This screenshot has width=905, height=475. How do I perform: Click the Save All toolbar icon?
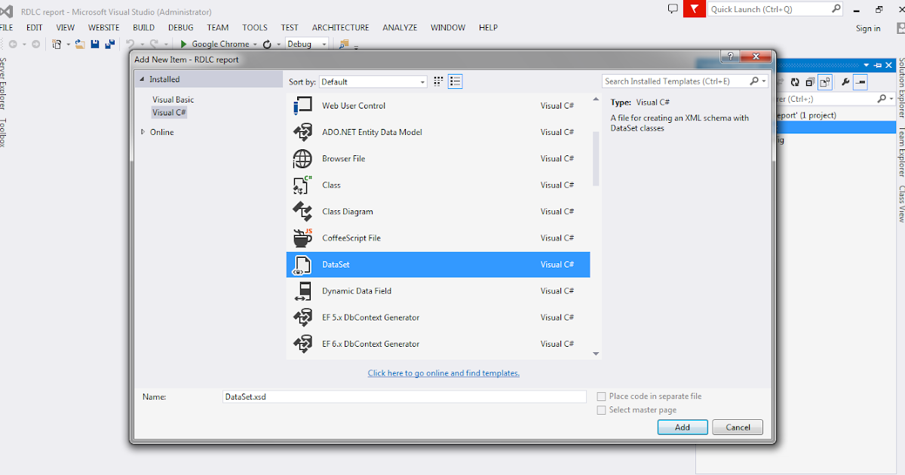(109, 44)
